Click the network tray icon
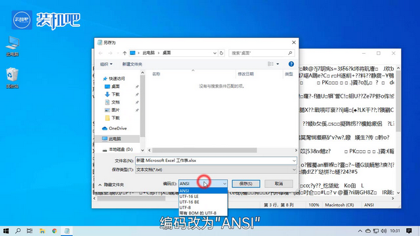This screenshot has width=420, height=236. coord(376,231)
